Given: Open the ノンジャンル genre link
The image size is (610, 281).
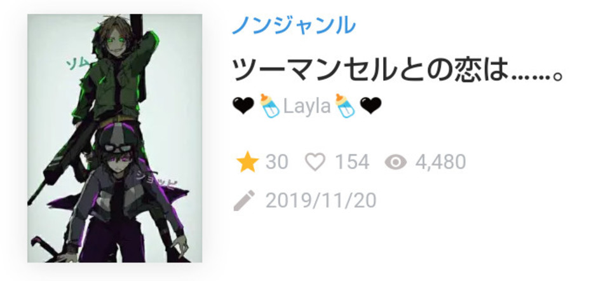Looking at the screenshot, I should tap(294, 25).
